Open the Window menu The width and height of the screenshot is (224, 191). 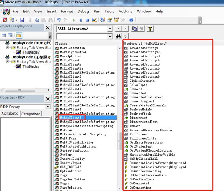coord(144,11)
